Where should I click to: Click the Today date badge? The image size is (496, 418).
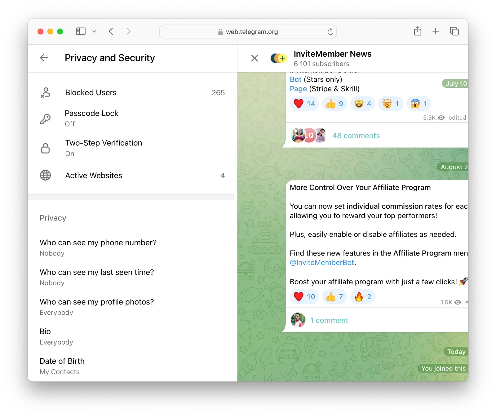pyautogui.click(x=456, y=352)
